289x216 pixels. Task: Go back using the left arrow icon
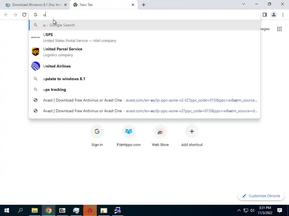click(x=6, y=15)
